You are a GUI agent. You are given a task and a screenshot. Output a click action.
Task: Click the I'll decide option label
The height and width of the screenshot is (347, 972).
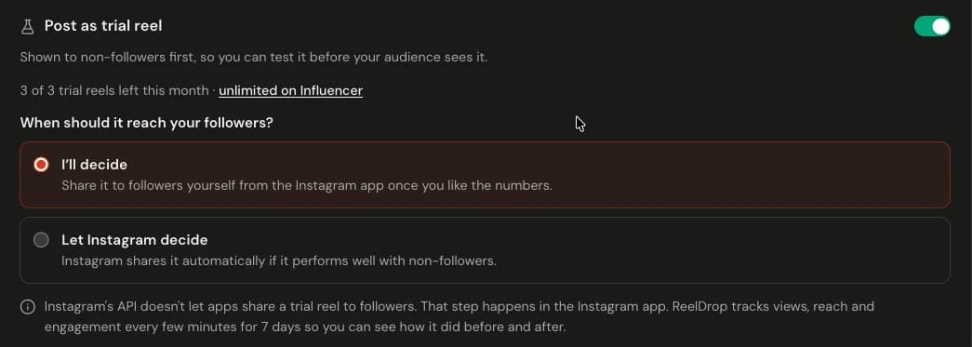pyautogui.click(x=94, y=165)
